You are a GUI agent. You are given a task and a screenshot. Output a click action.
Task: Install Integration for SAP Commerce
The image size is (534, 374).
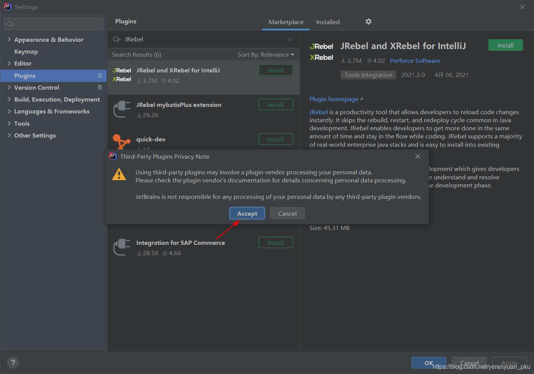point(276,243)
